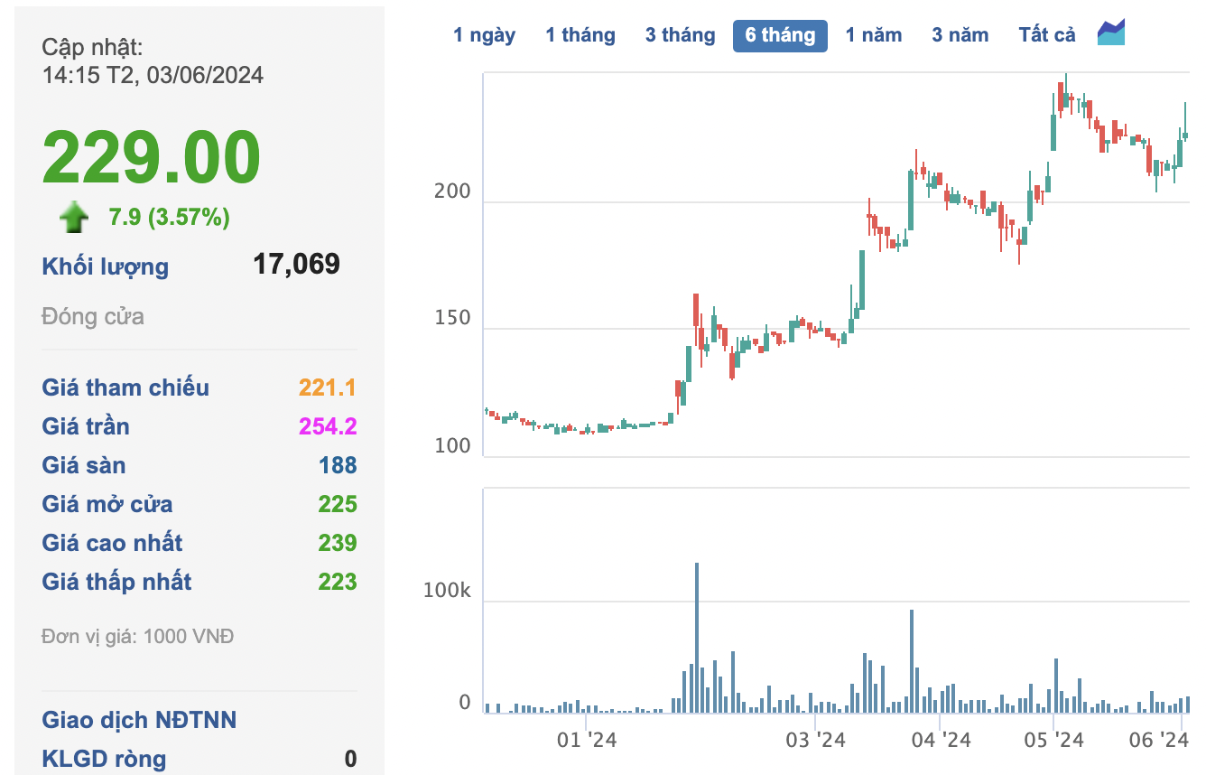Click the 01 '24 date axis label
The width and height of the screenshot is (1206, 775).
coord(587,741)
